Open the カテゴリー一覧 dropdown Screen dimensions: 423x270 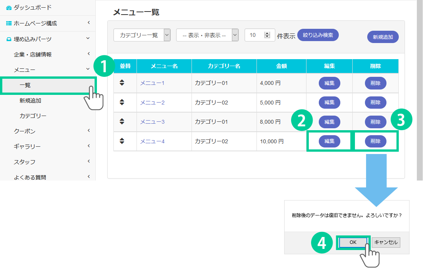pyautogui.click(x=142, y=35)
